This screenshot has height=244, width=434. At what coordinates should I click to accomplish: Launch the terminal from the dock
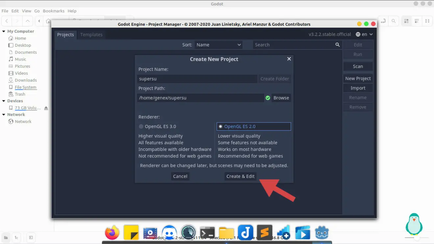click(207, 233)
